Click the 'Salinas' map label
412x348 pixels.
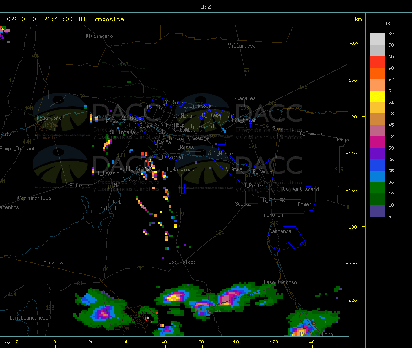point(79,186)
